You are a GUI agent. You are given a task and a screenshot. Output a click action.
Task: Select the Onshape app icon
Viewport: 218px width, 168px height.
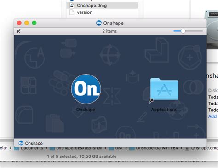[x=86, y=89]
